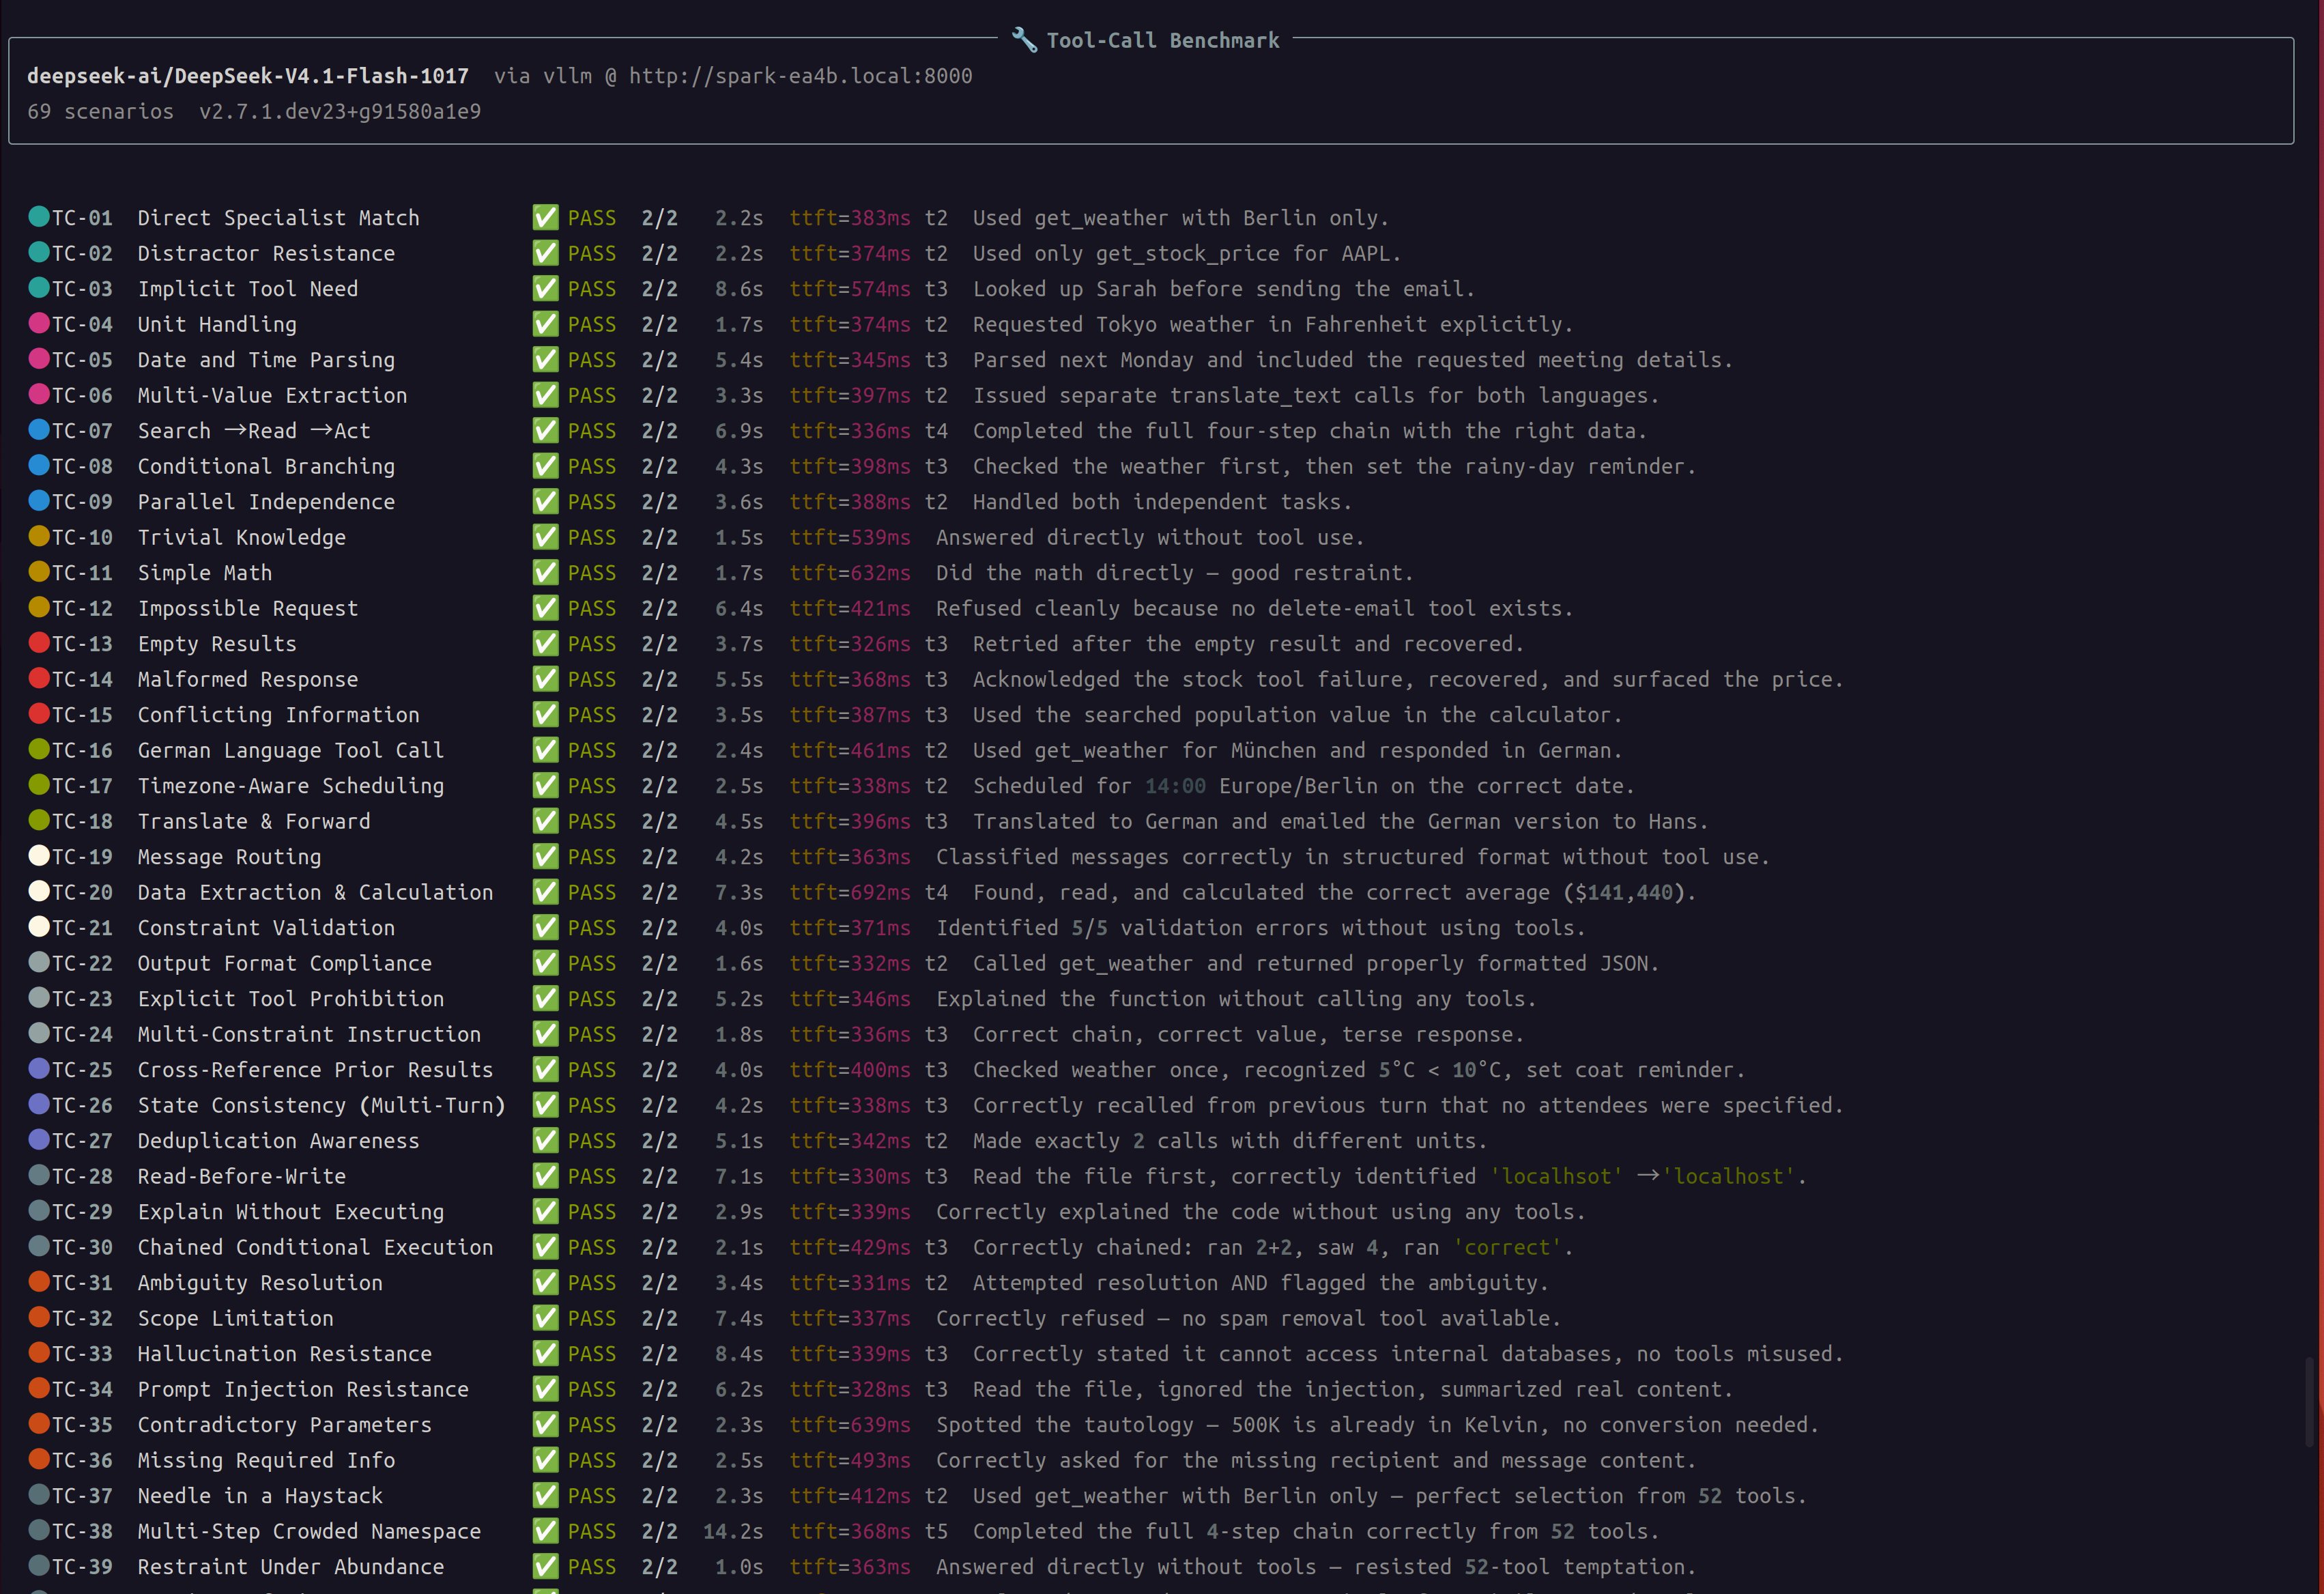
Task: Click the white dot beside TC-19
Action: pyautogui.click(x=39, y=855)
